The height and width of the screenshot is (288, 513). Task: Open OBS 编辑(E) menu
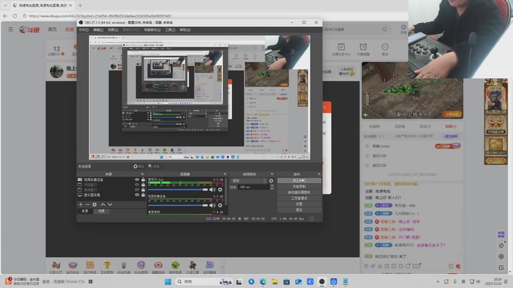coord(98,29)
